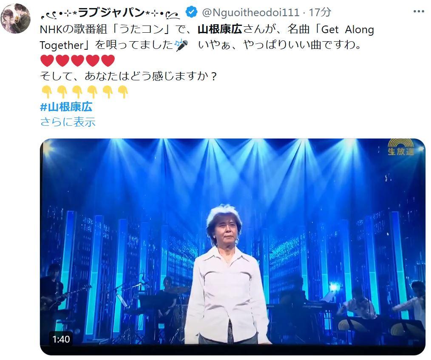Click the last pointing-down hand emoji
431x360 pixels.
click(123, 92)
